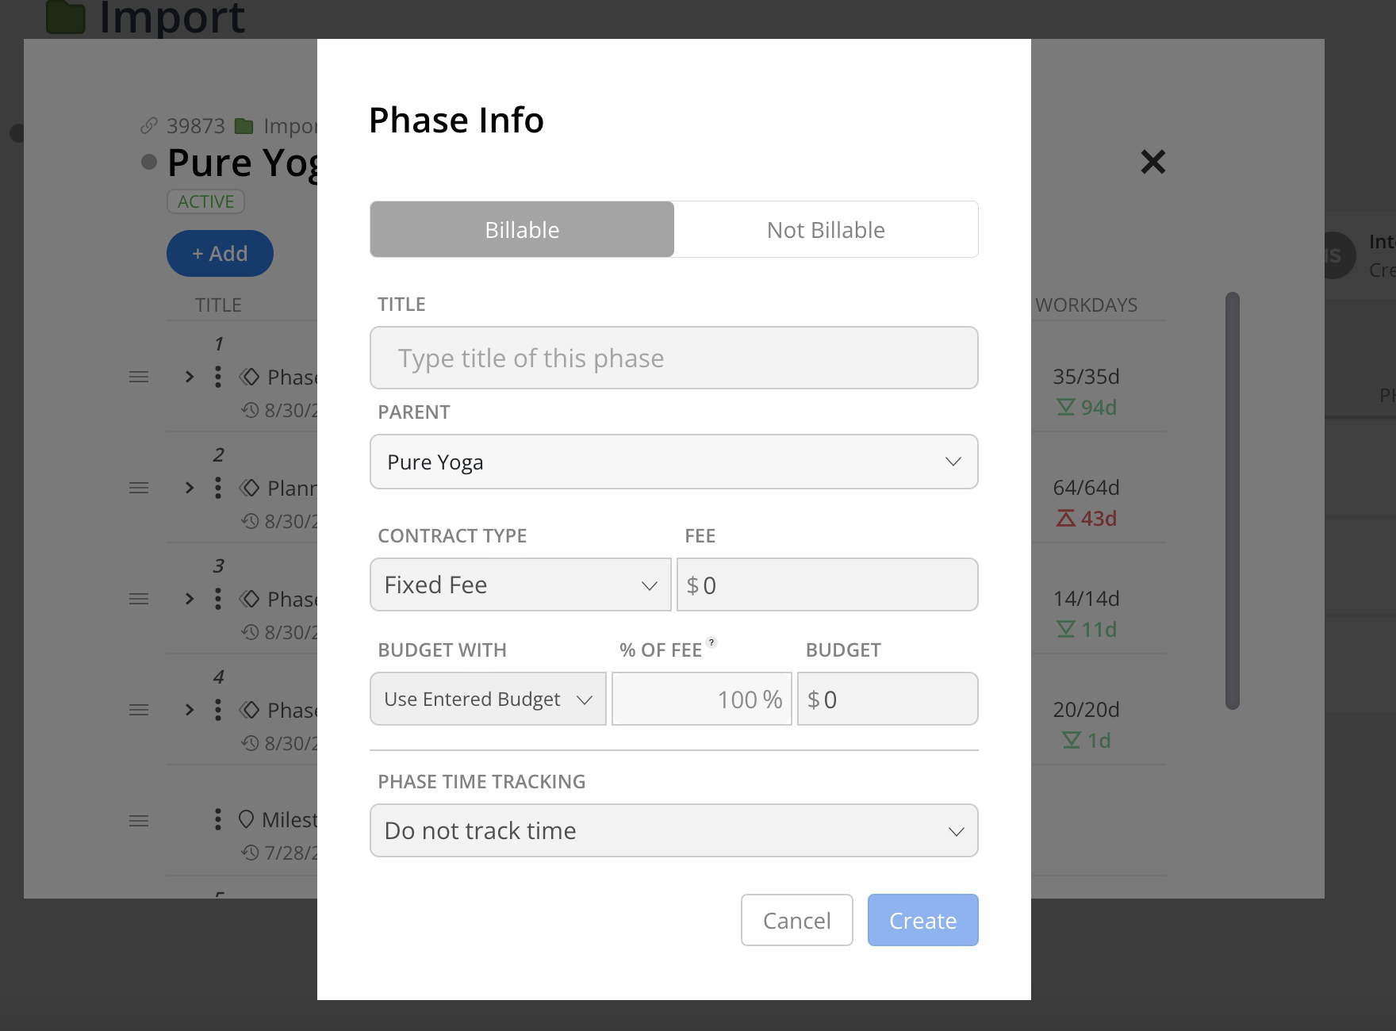The width and height of the screenshot is (1396, 1031).
Task: Click the vertical scrollbar beside Workdays
Action: [1232, 500]
